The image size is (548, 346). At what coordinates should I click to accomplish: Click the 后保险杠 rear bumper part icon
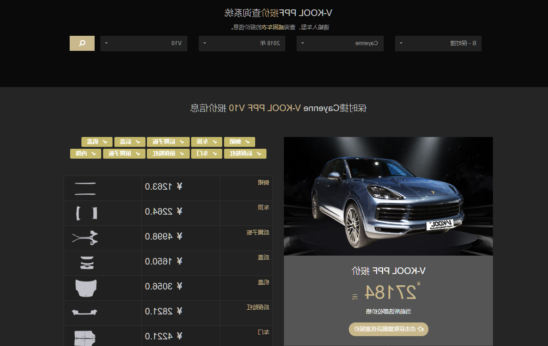85,312
